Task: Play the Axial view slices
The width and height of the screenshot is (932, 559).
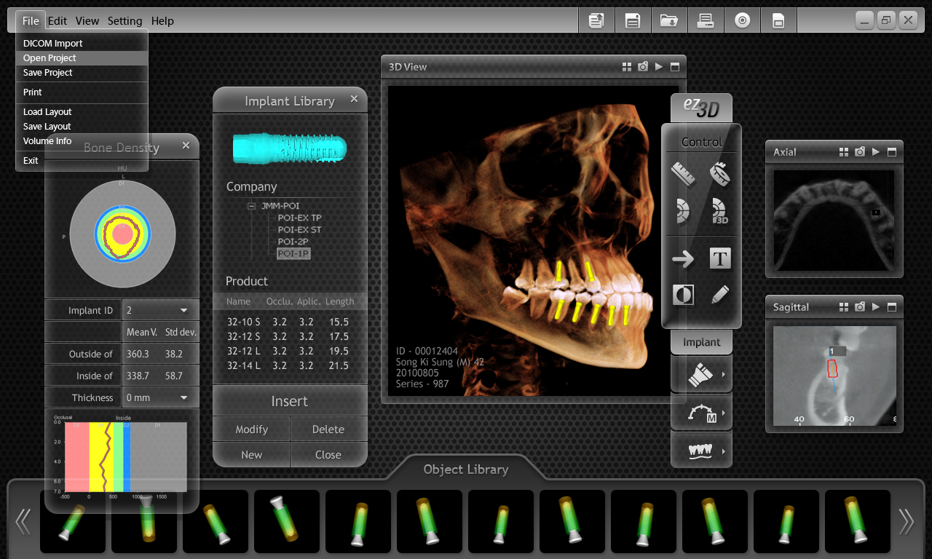Action: (876, 152)
